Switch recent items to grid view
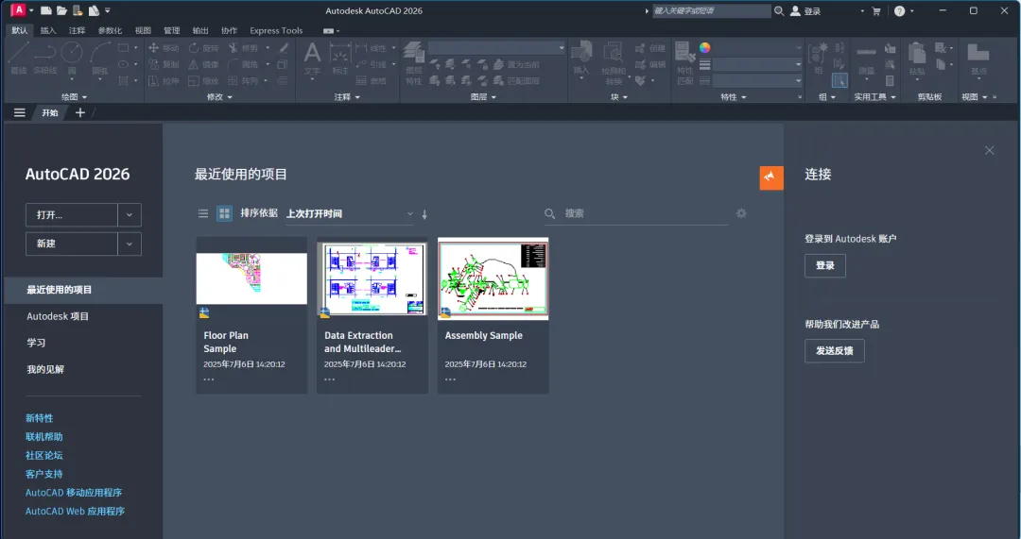Screen dimensions: 1021x539 tap(224, 213)
